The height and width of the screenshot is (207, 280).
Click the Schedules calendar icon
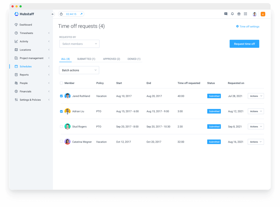(x=16, y=66)
